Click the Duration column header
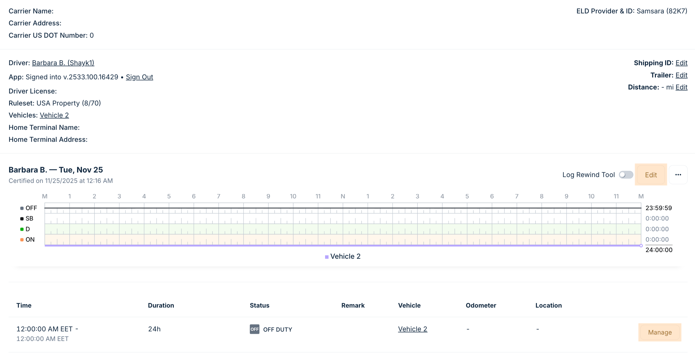The image size is (695, 362). pyautogui.click(x=161, y=305)
